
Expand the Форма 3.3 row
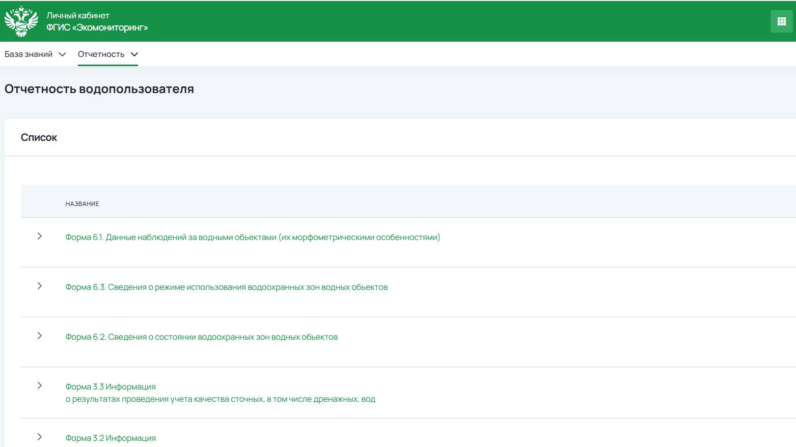40,385
